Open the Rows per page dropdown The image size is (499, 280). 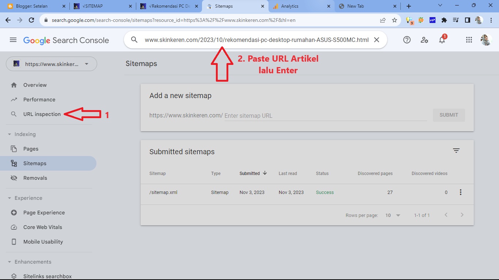[x=393, y=215]
